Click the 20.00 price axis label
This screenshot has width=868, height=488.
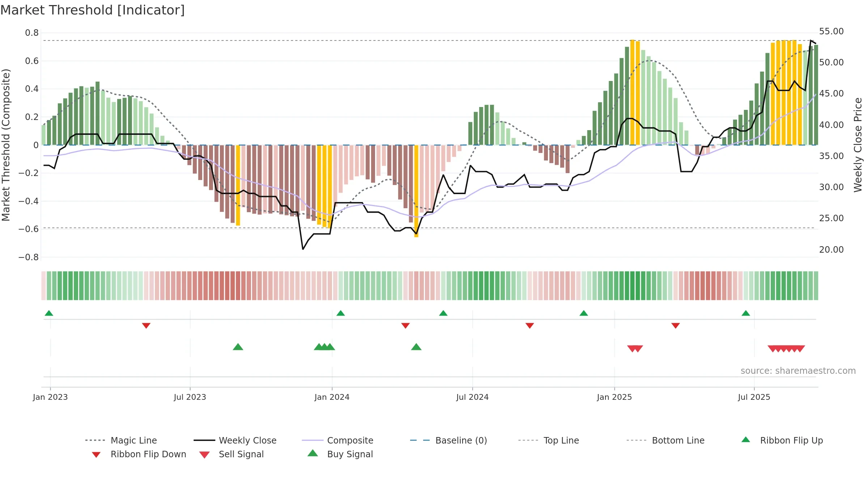click(831, 249)
